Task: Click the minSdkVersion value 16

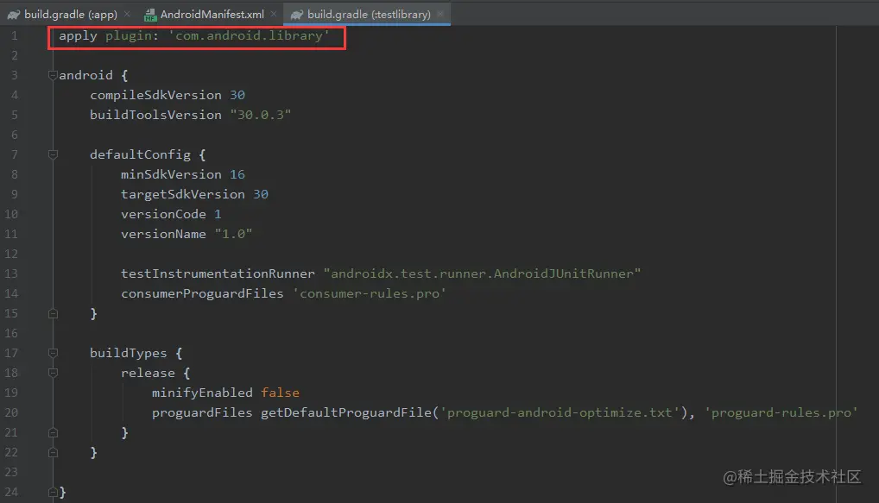Action: click(x=237, y=175)
